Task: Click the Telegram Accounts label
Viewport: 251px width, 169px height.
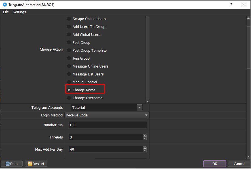Action: click(x=47, y=108)
